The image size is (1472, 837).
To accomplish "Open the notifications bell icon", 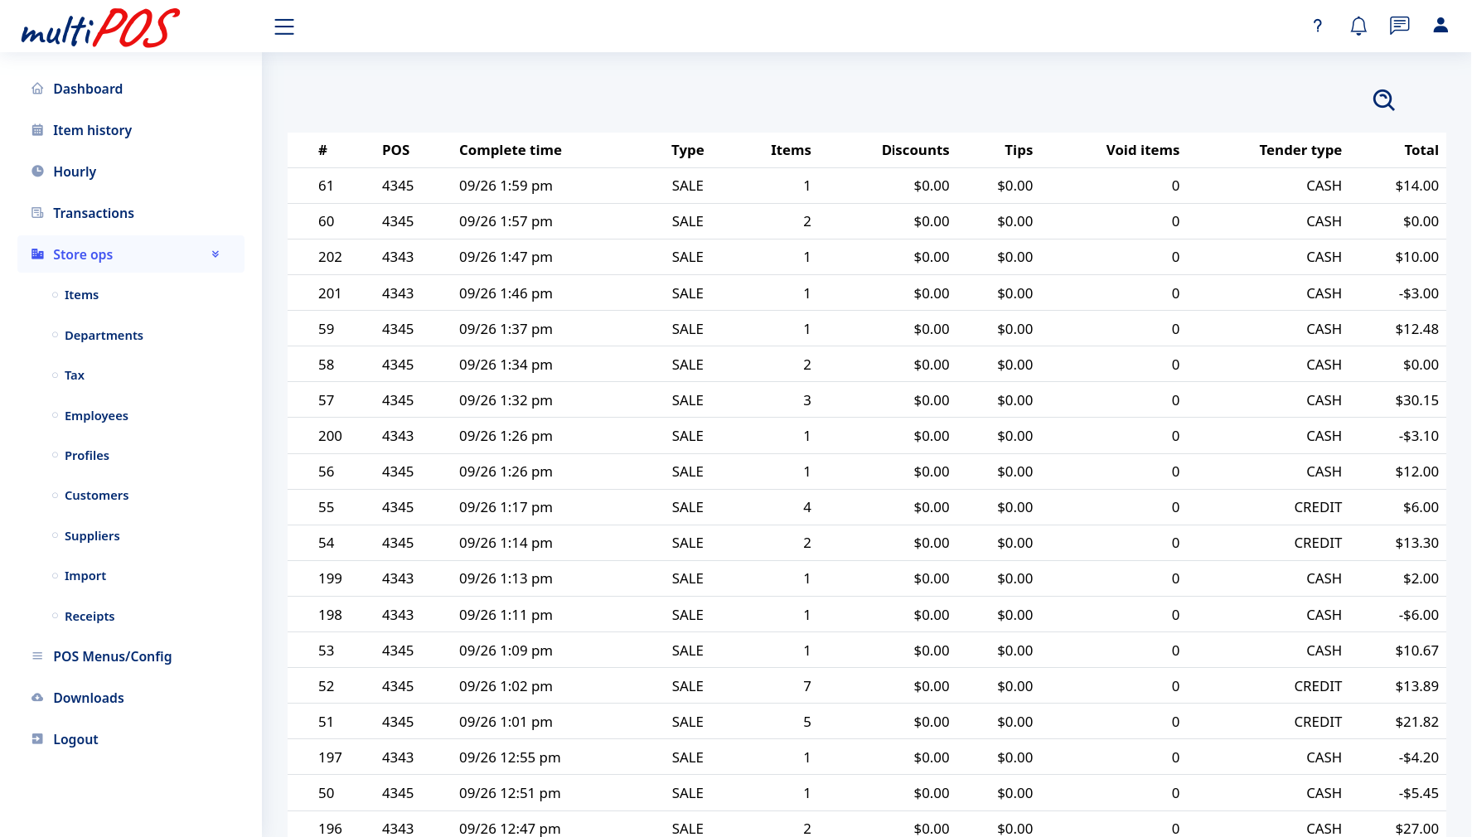I will [1358, 26].
